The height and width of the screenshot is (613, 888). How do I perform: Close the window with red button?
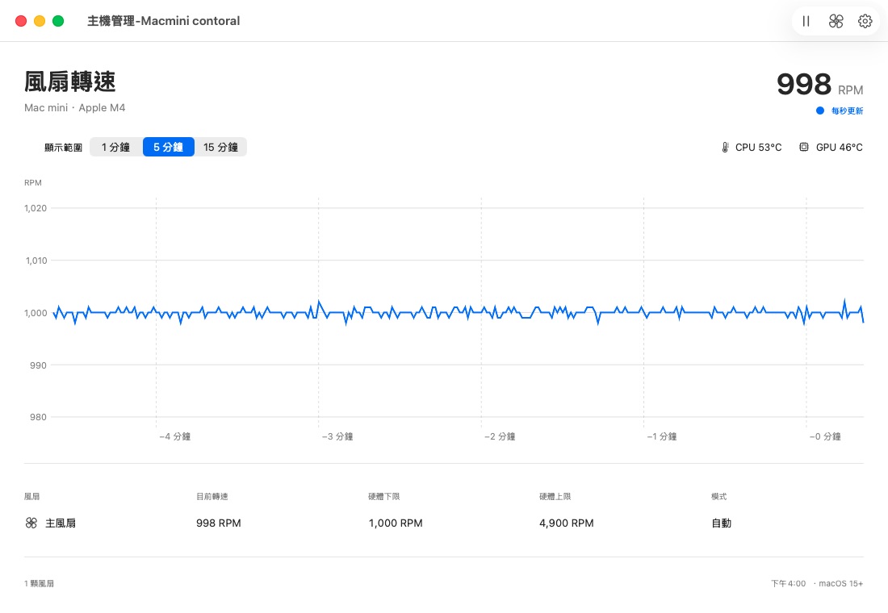tap(21, 21)
